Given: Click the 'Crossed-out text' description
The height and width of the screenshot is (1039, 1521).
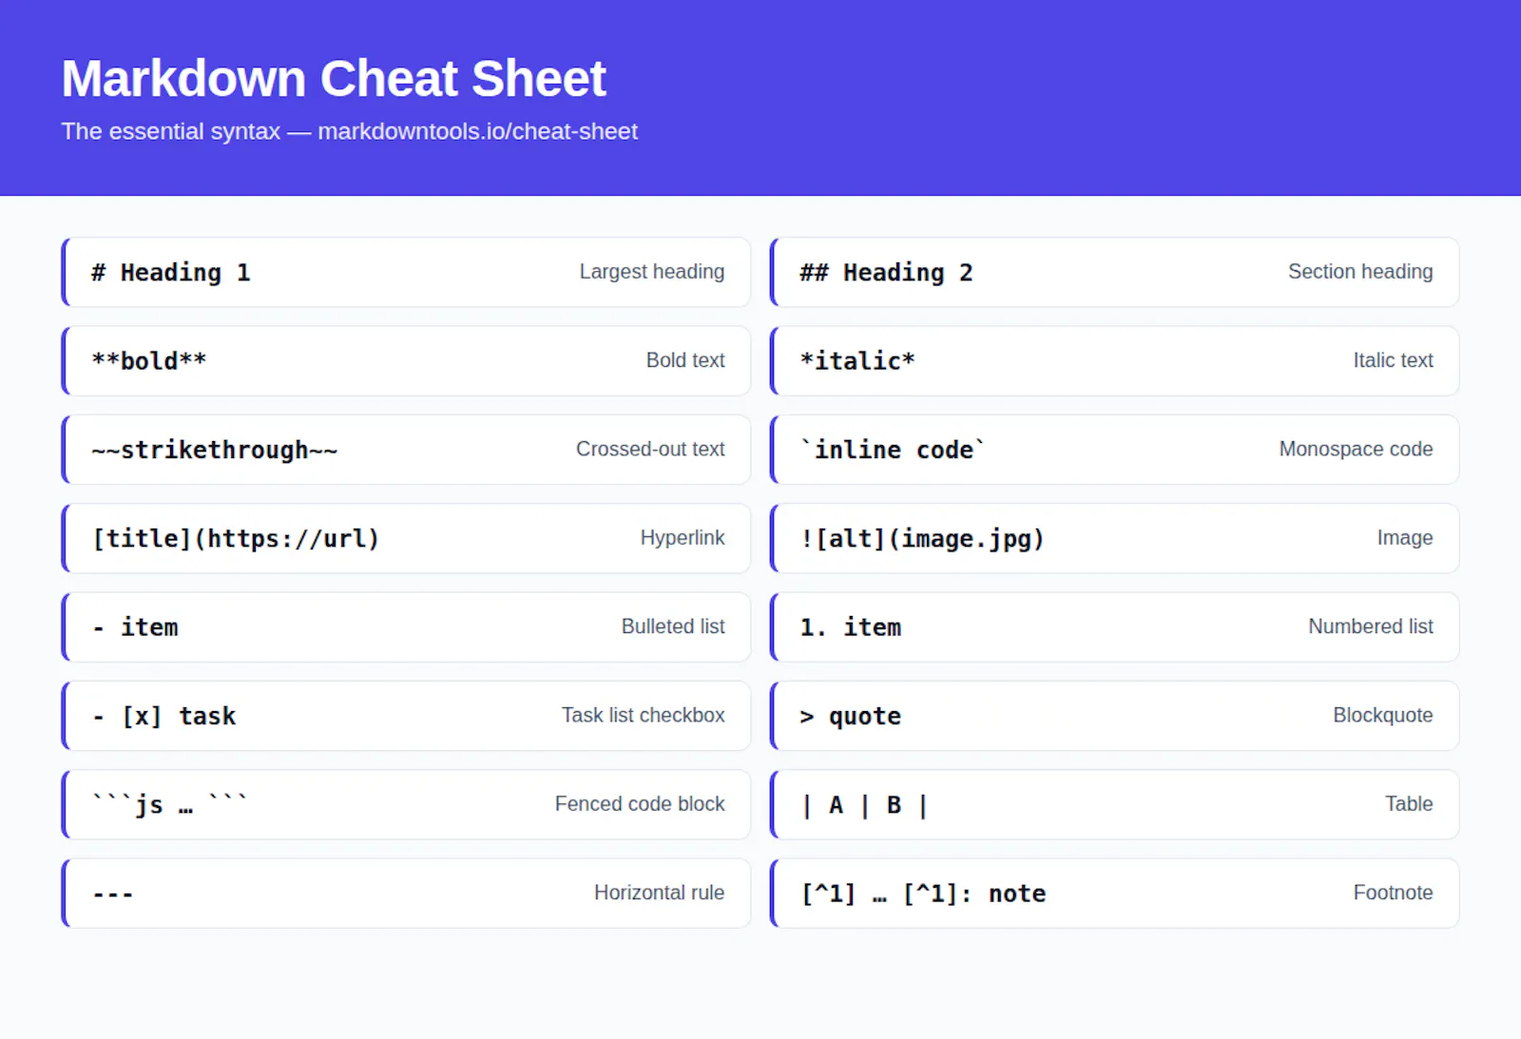Looking at the screenshot, I should click(x=650, y=449).
